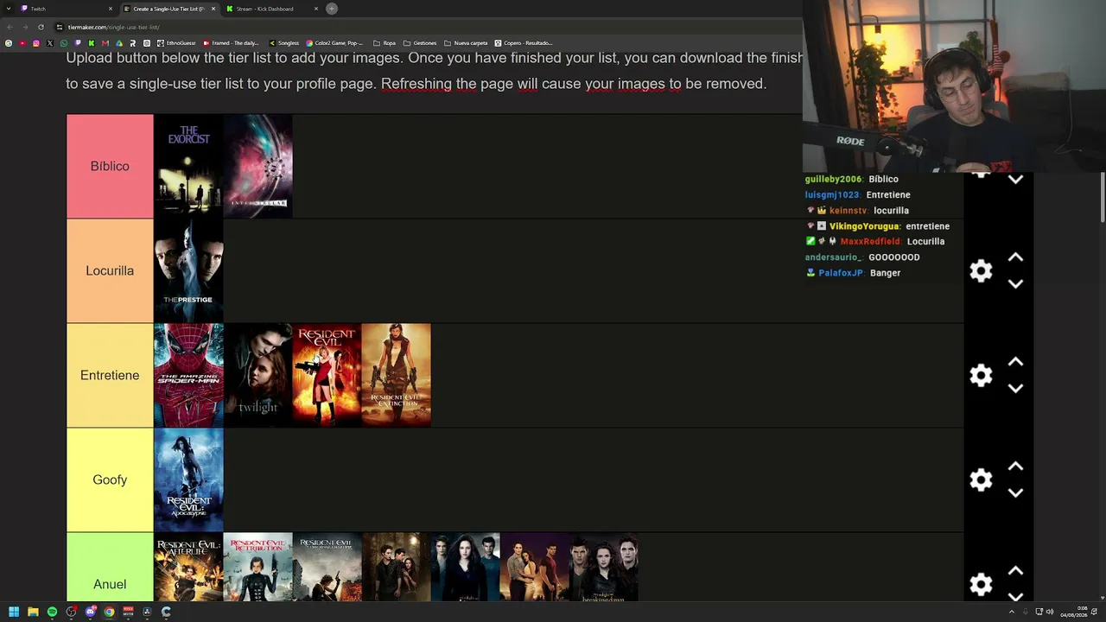Move the Locurilla tier up

point(1015,257)
